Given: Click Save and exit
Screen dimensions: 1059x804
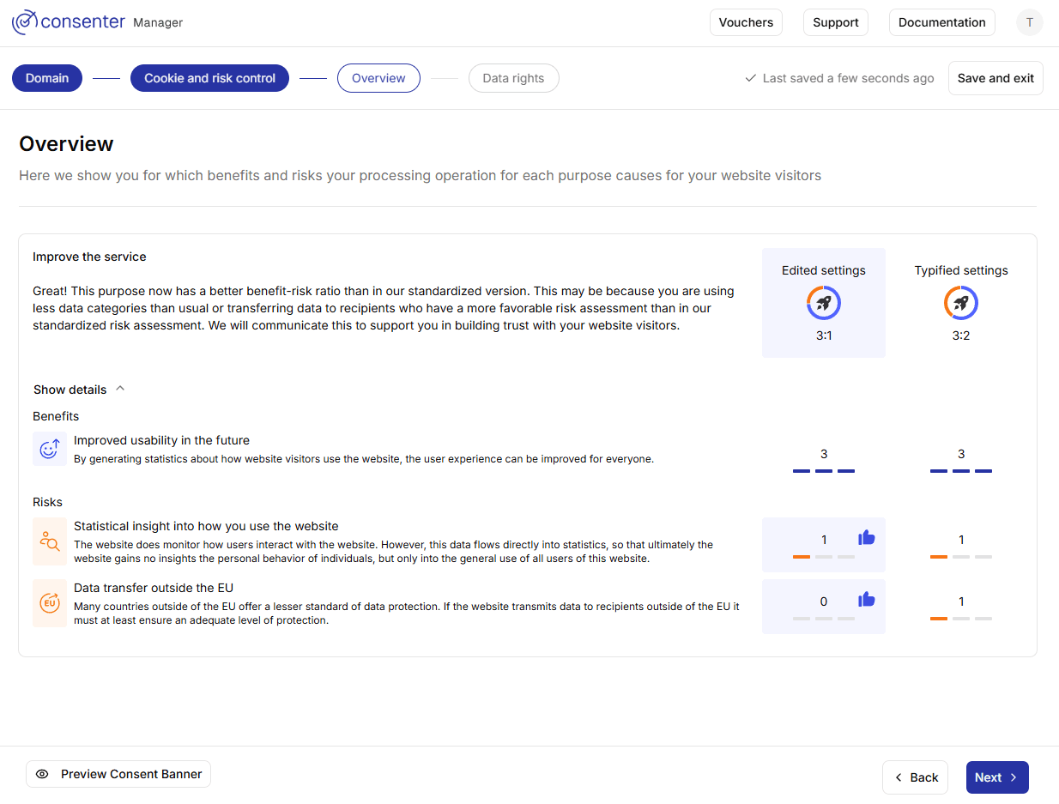Looking at the screenshot, I should click(995, 77).
